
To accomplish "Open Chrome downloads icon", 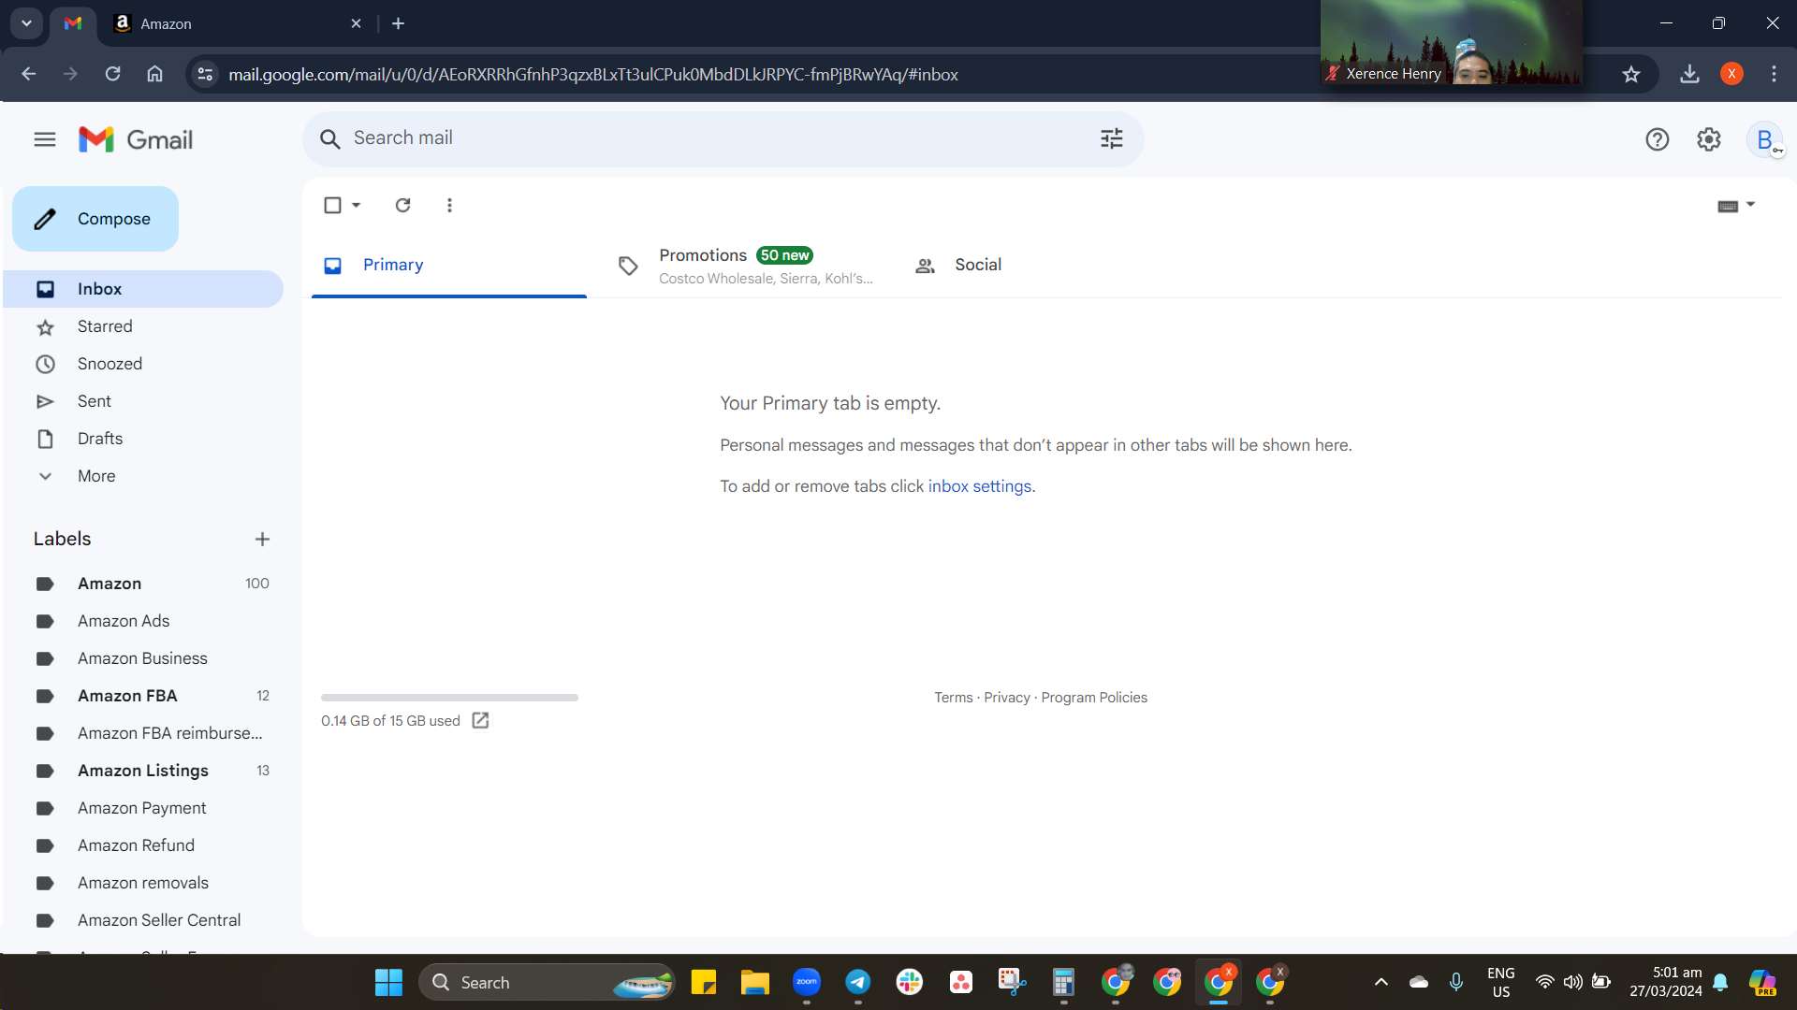I will coord(1689,74).
